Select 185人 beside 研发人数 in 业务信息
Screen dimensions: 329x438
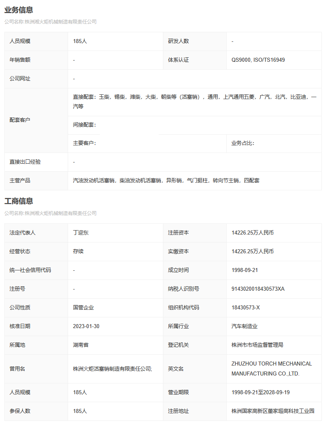point(80,41)
